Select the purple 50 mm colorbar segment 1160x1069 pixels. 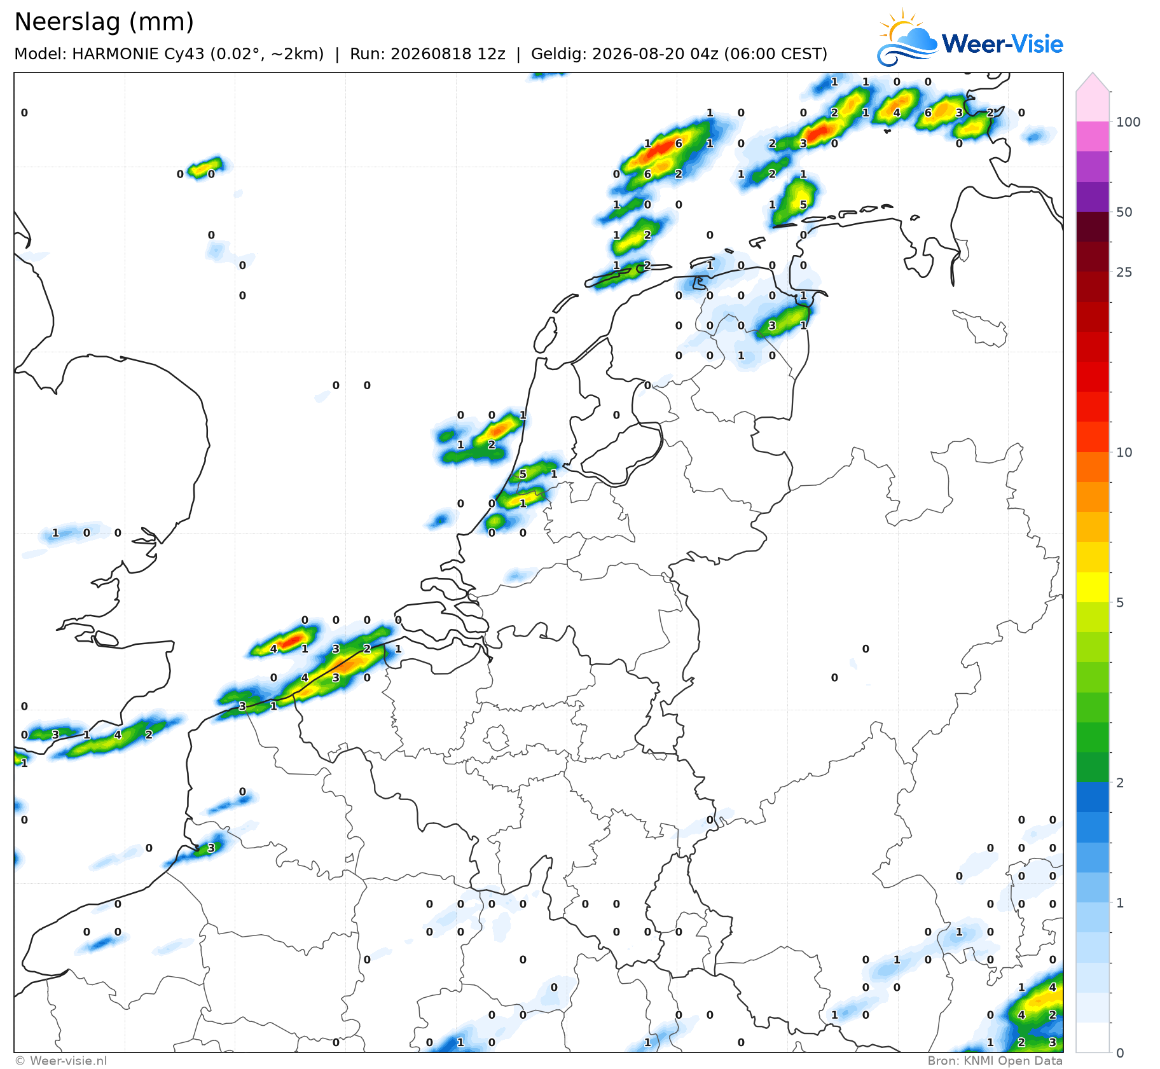tap(1093, 197)
